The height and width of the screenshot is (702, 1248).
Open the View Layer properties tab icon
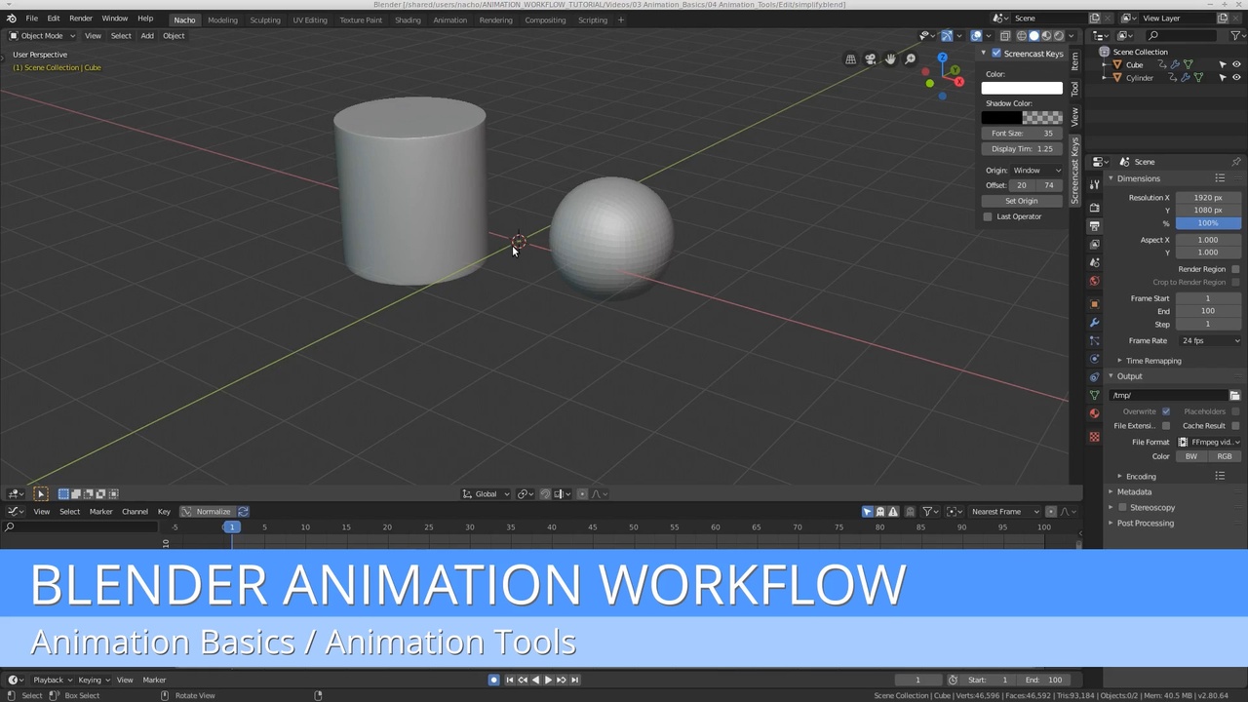pyautogui.click(x=1094, y=245)
